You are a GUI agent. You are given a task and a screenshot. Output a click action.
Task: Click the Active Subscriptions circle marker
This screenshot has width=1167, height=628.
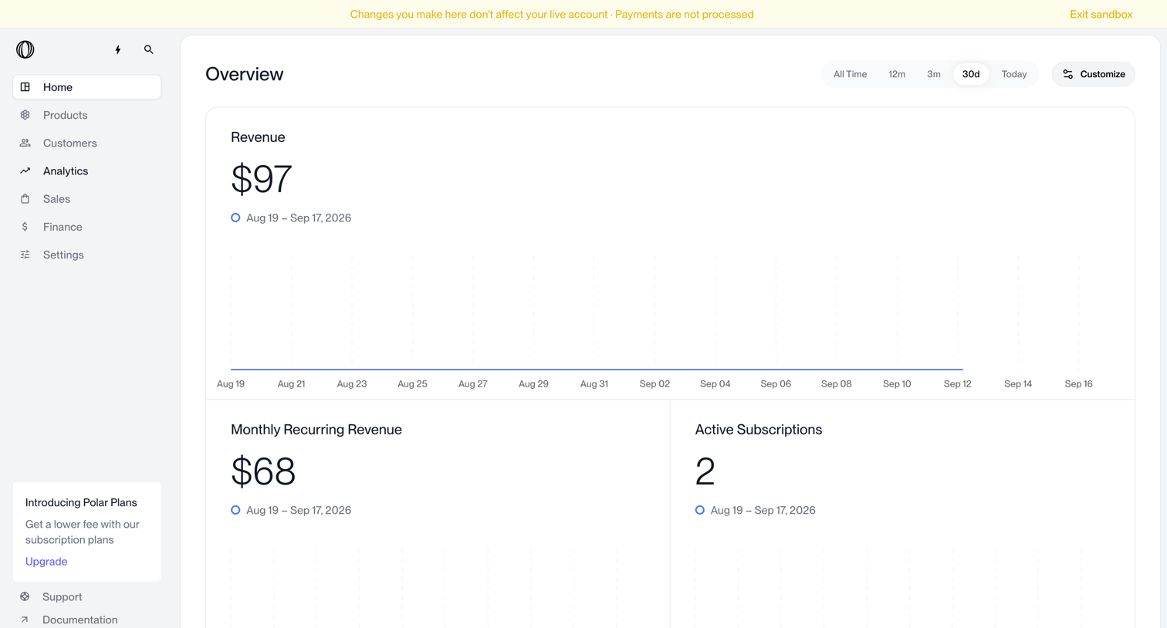700,510
